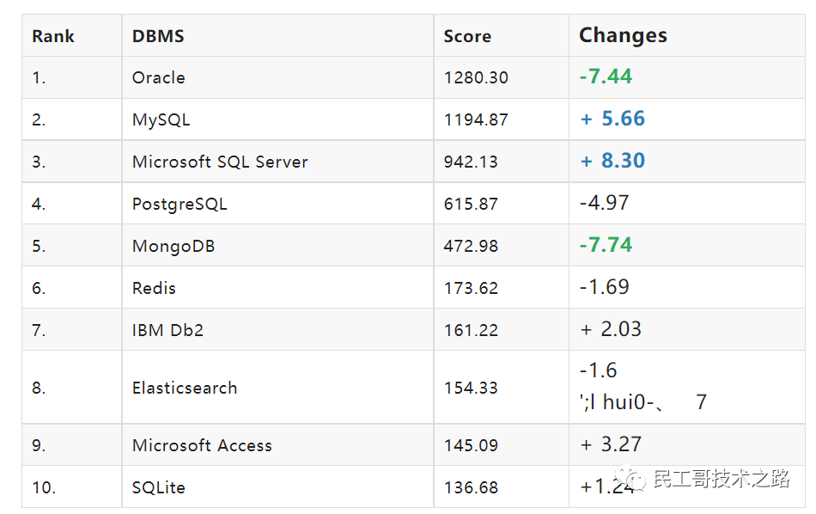Click rank number 6. in Redis row
This screenshot has height=514, width=816.
point(39,289)
